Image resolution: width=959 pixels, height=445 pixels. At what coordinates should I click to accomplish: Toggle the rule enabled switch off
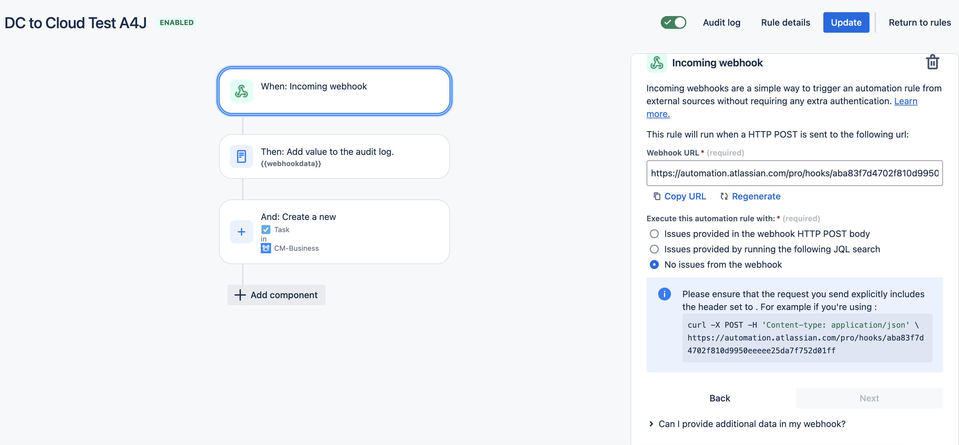(x=674, y=22)
